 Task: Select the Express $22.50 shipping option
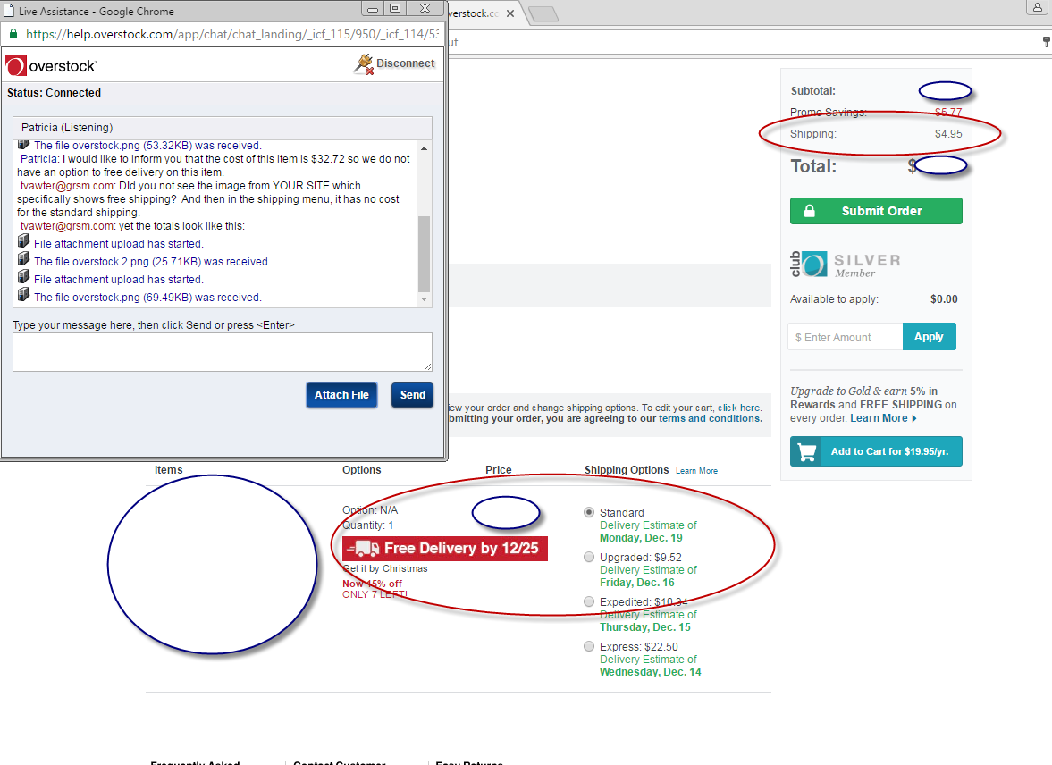click(x=588, y=646)
